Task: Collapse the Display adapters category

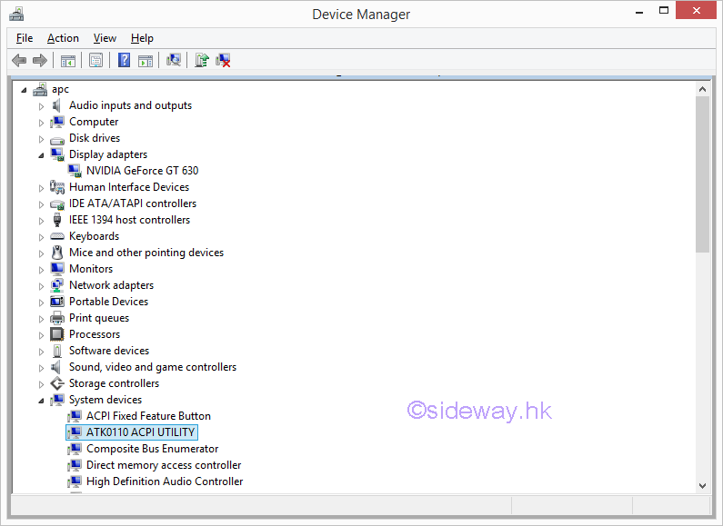Action: pos(41,154)
